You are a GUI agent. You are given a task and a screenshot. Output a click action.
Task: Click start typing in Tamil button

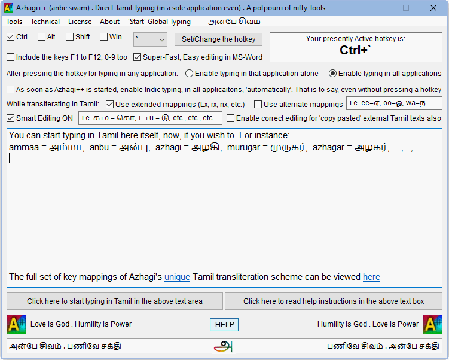115,301
